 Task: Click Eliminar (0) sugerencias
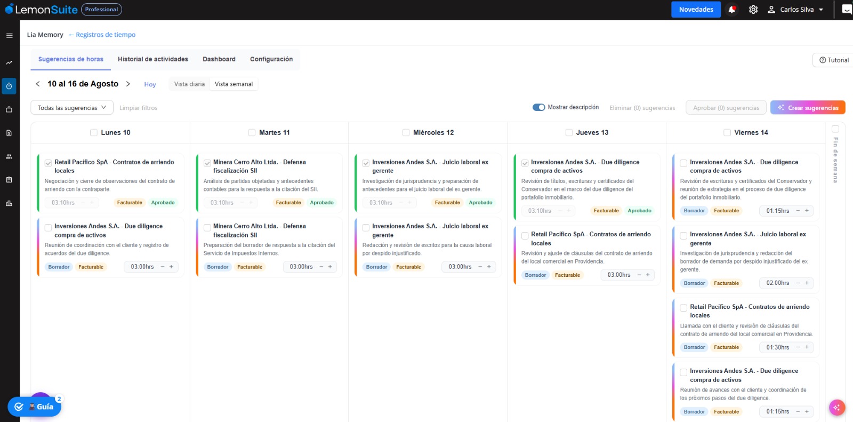click(642, 108)
